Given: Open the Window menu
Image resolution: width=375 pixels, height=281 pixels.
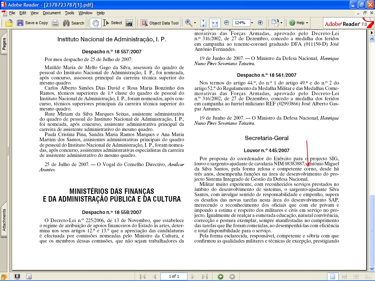Looking at the screenshot, I should (85, 13).
